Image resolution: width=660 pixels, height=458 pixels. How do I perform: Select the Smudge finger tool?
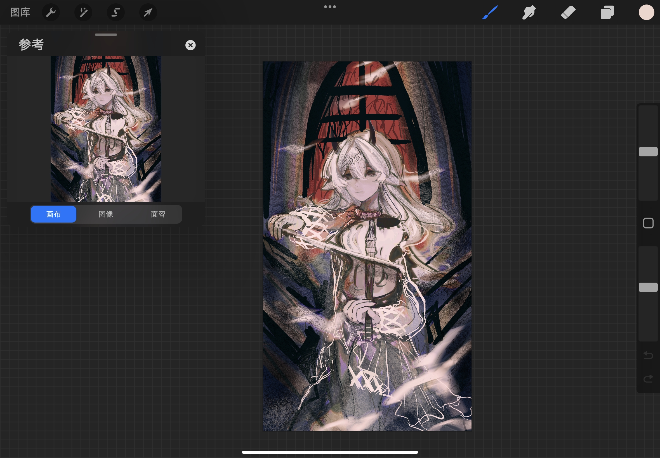tap(529, 12)
